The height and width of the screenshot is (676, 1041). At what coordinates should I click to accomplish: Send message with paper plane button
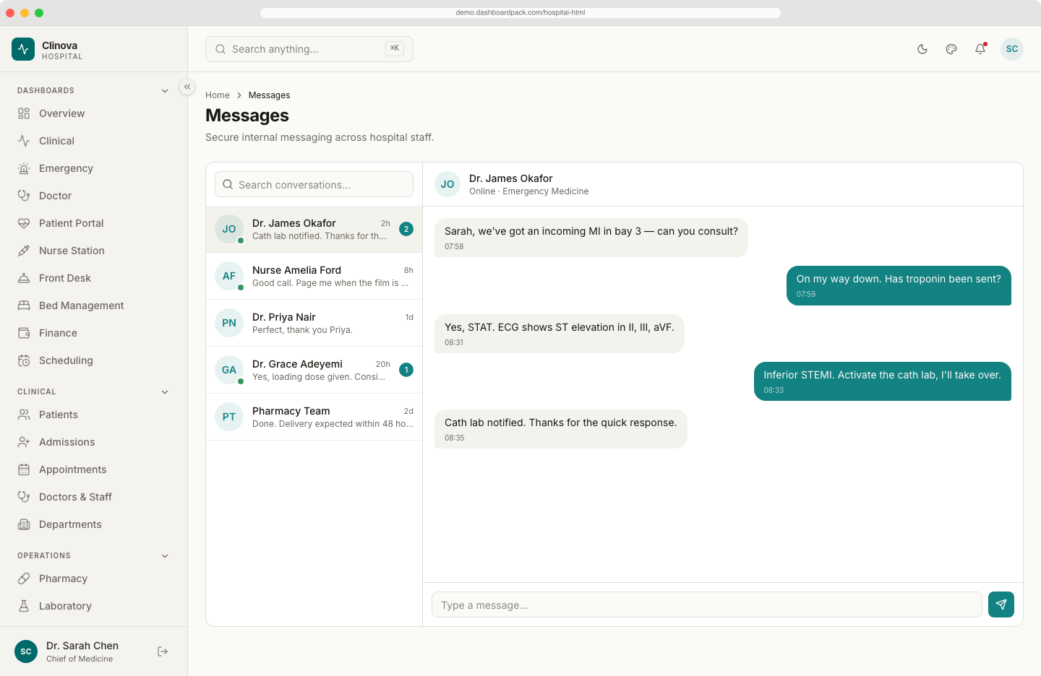[1001, 604]
